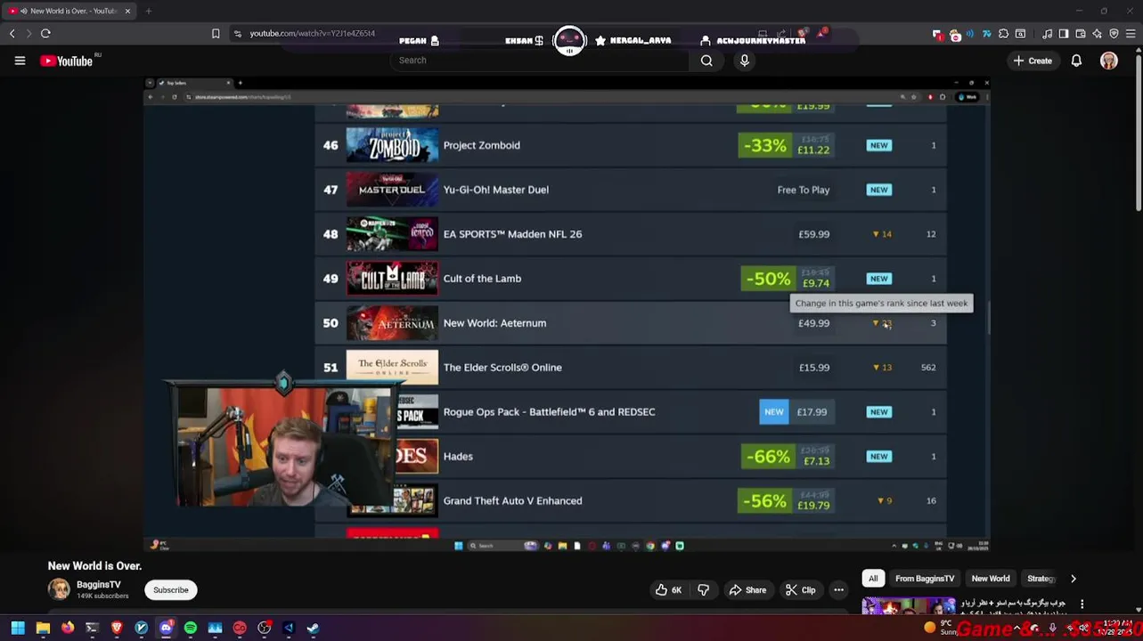Open the Create menu

[1033, 61]
